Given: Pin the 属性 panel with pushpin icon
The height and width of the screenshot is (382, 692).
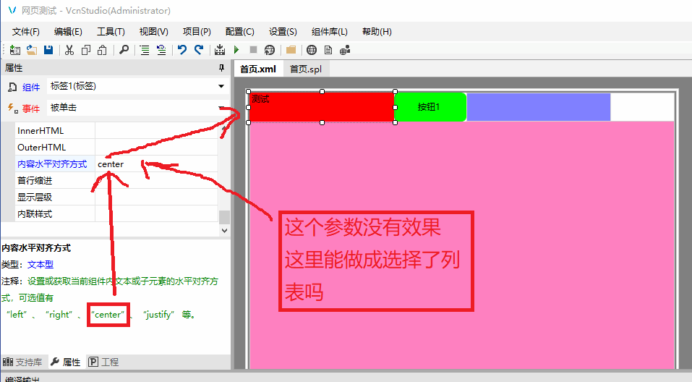Looking at the screenshot, I should click(x=221, y=68).
